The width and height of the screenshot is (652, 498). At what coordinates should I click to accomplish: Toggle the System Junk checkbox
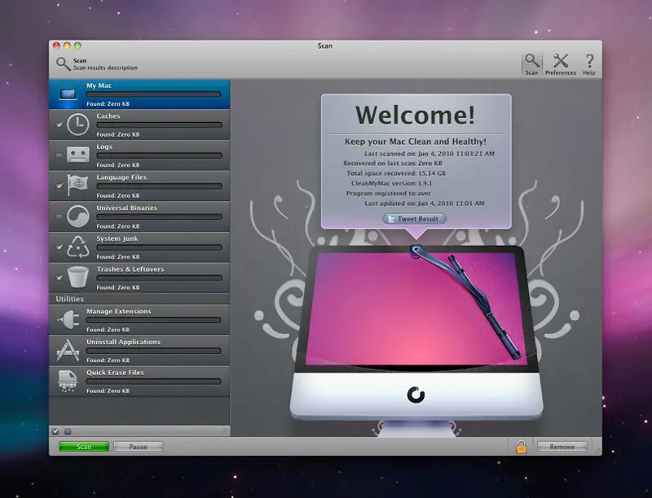[x=59, y=247]
